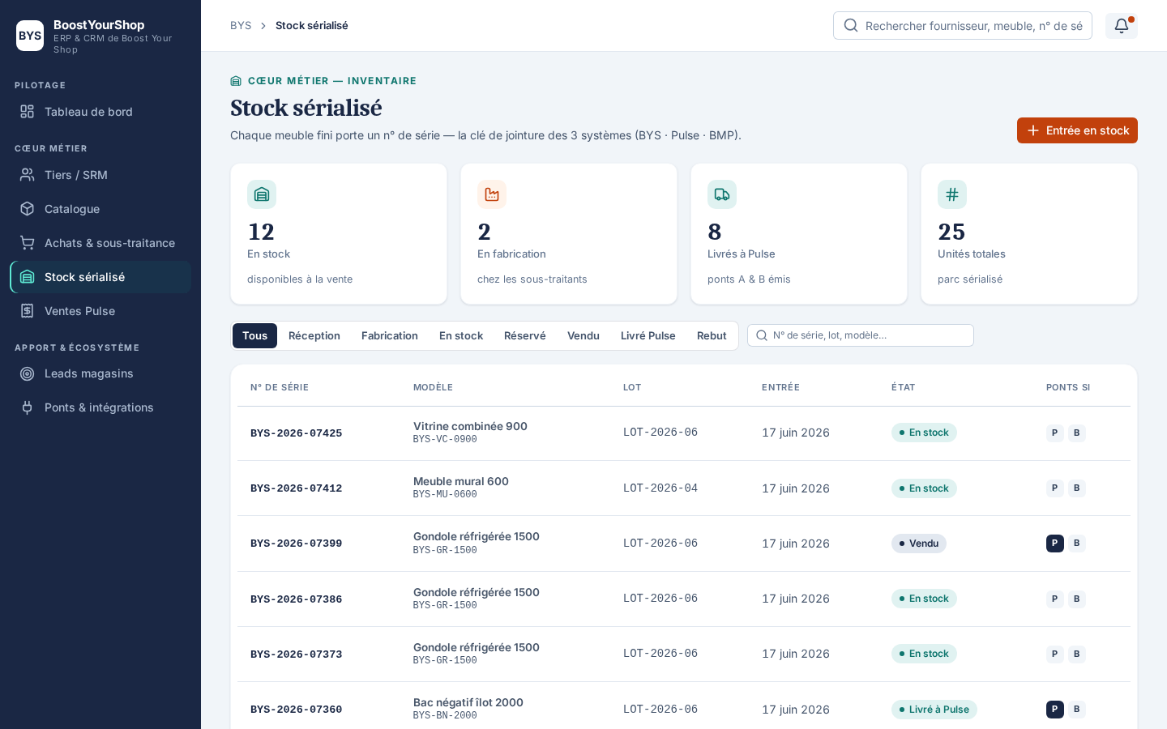
Task: Click the BYS logo in the sidebar
Action: 30,36
